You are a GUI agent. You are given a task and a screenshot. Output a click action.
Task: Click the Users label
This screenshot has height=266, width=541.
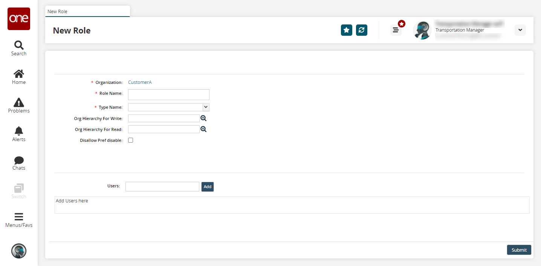114,186
